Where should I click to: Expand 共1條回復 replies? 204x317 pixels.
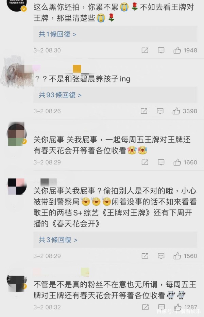pos(115,34)
